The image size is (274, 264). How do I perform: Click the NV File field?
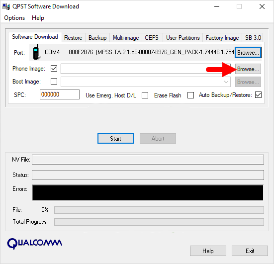click(x=148, y=160)
